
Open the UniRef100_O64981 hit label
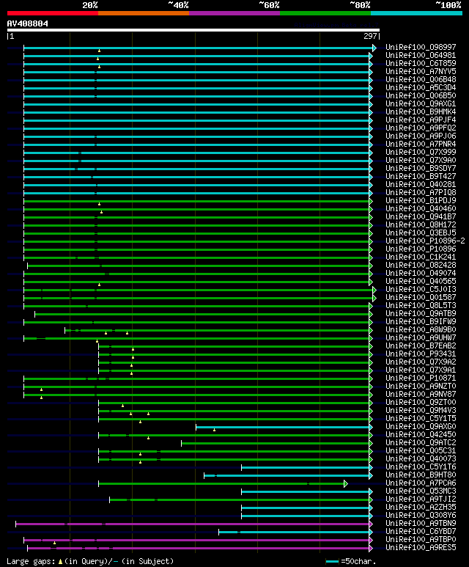point(421,55)
